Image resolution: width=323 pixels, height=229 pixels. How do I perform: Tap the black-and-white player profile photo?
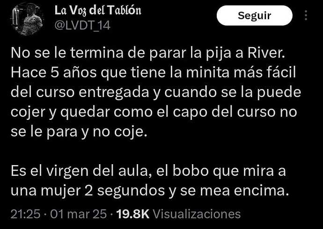pos(27,19)
